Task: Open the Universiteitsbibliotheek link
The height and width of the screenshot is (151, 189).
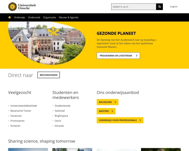Action: tap(24, 106)
